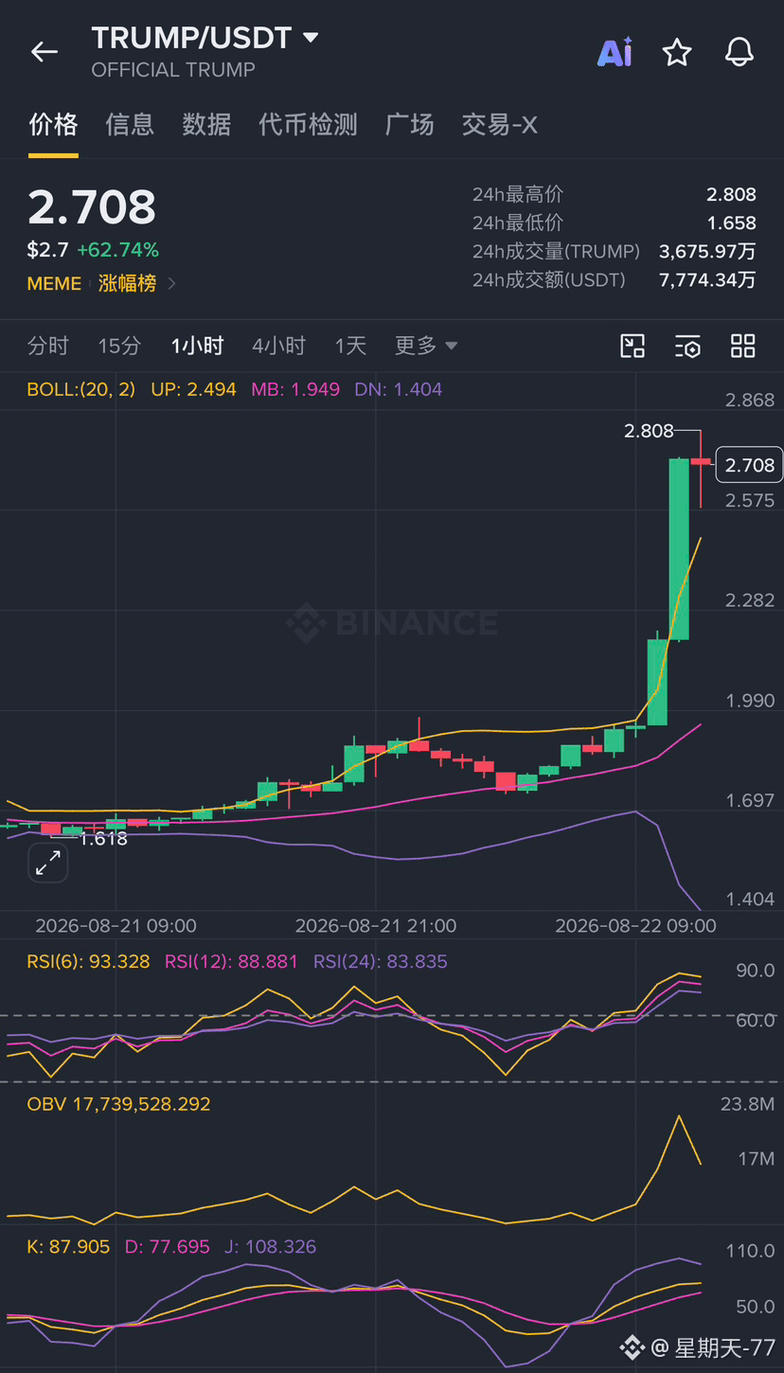Open the 涨幅榜 ranking chevron

[x=171, y=283]
